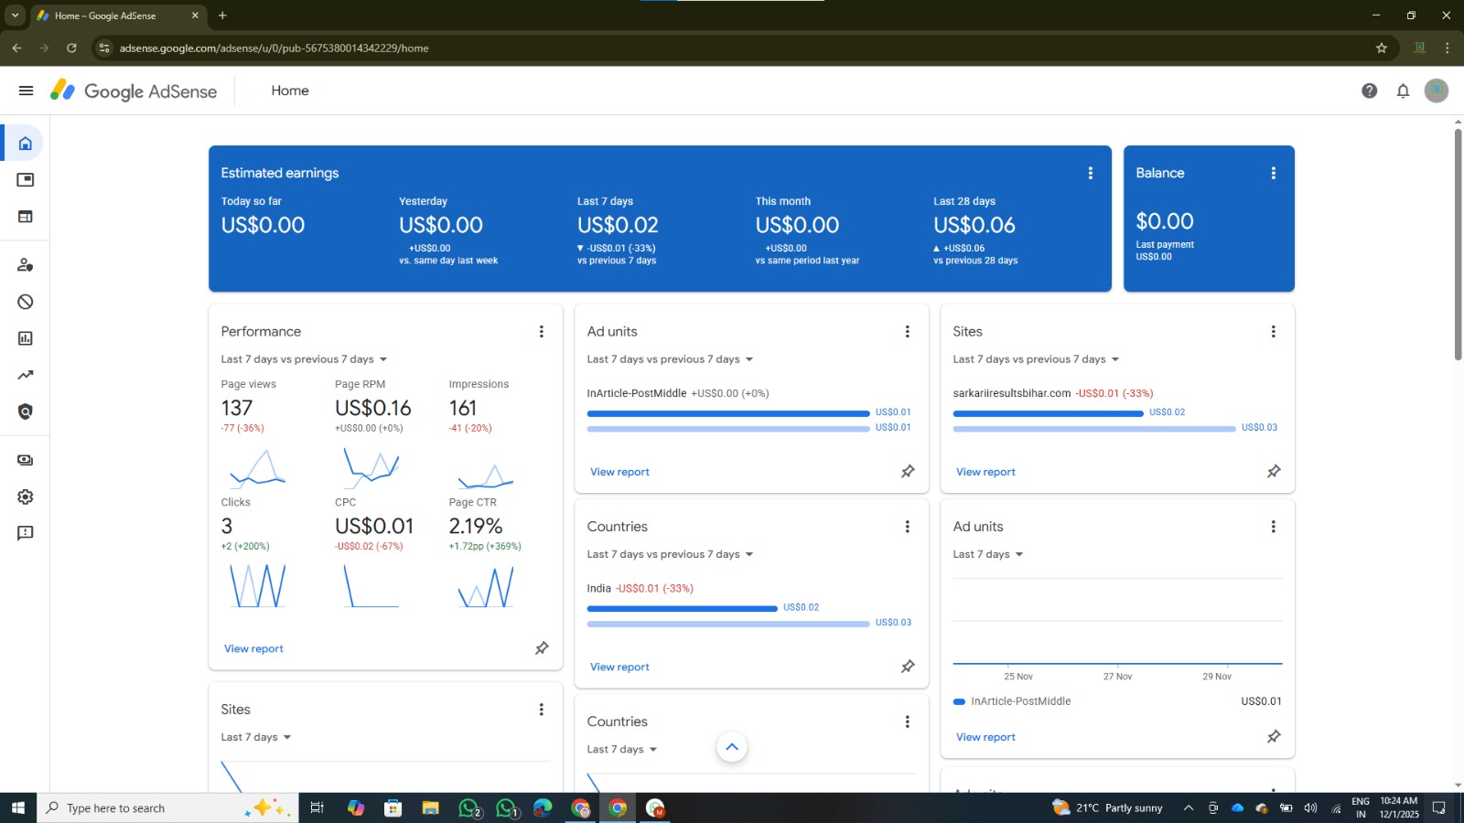This screenshot has width=1464, height=823.
Task: Open the Reports icon in sidebar
Action: [x=26, y=338]
